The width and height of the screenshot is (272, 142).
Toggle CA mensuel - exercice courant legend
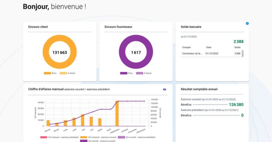[x=98, y=137]
